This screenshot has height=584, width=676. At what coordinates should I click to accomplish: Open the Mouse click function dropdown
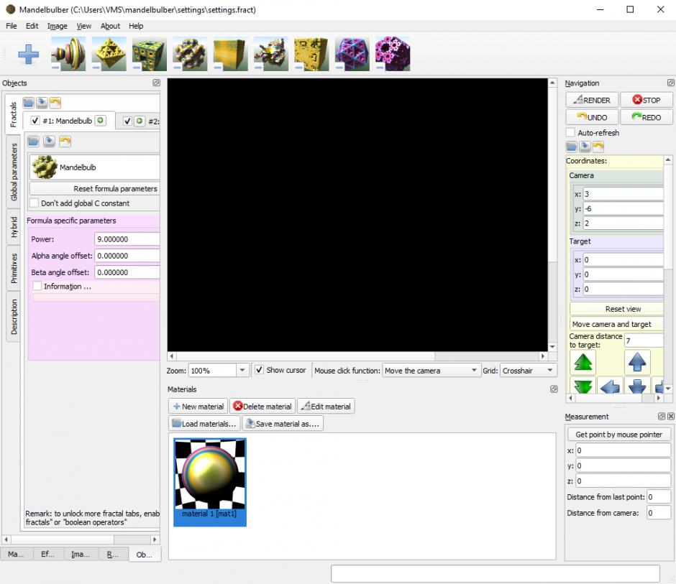point(431,371)
